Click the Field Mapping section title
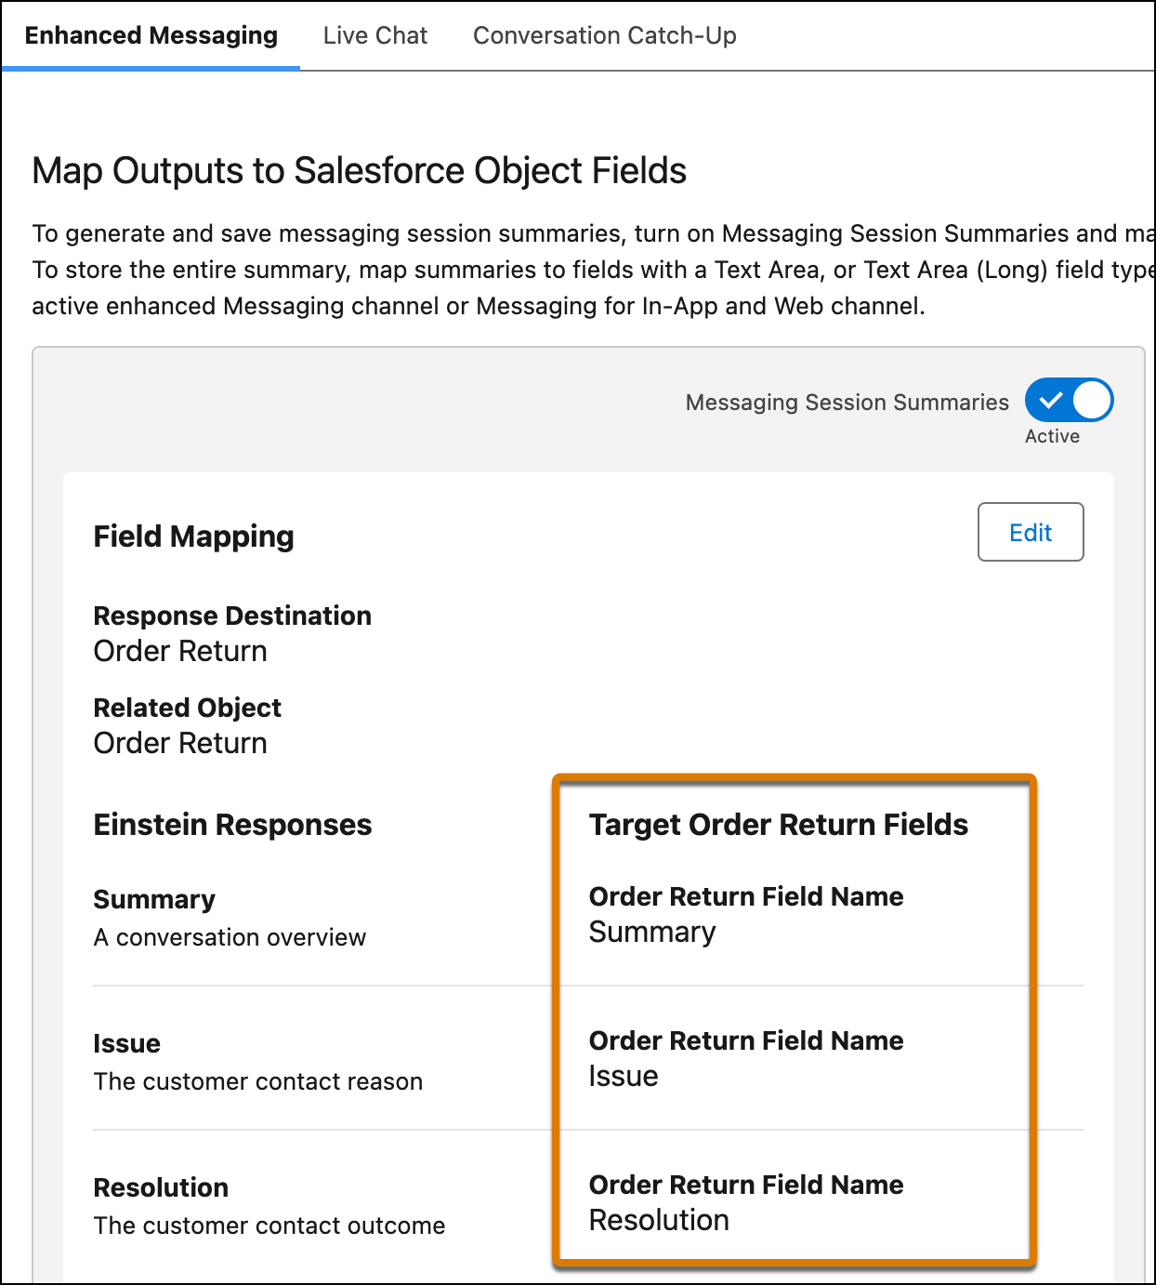This screenshot has height=1285, width=1156. pyautogui.click(x=193, y=537)
